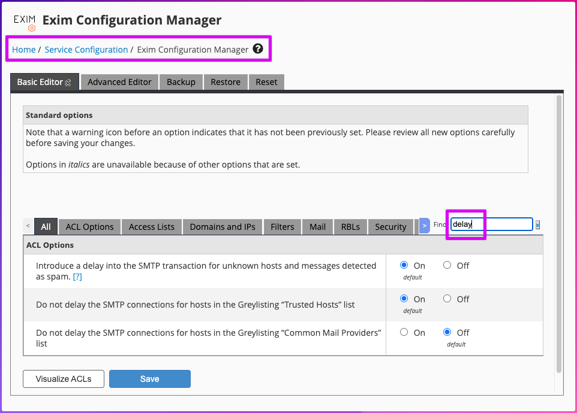The height and width of the screenshot is (413, 577).
Task: Click the [?] help link for SMTP delay
Action: pyautogui.click(x=77, y=277)
